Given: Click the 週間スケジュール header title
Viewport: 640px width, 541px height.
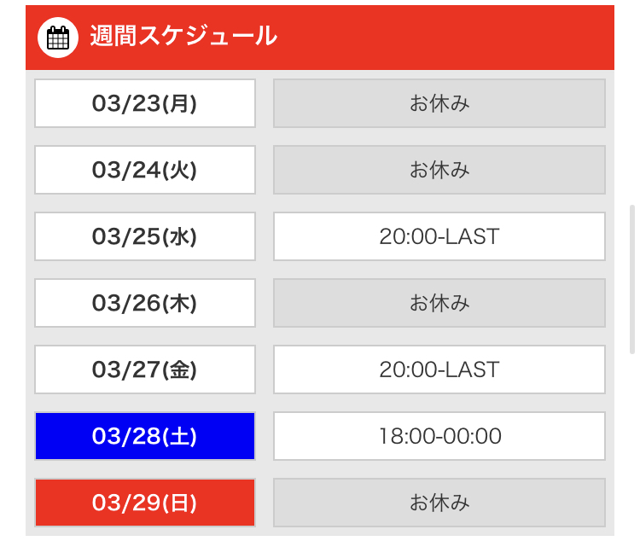Looking at the screenshot, I should (x=183, y=36).
